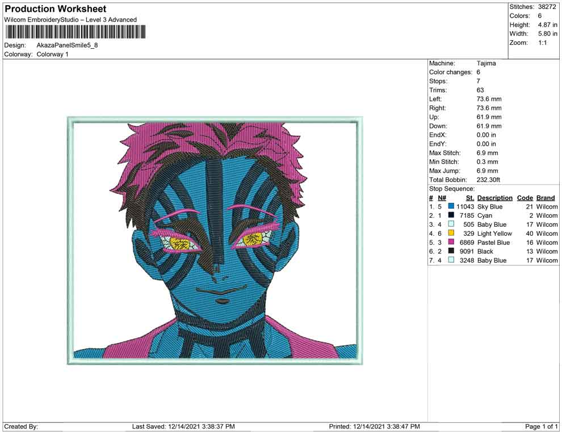Click the Sky Blue color swatch
562x432 pixels.
tap(451, 206)
